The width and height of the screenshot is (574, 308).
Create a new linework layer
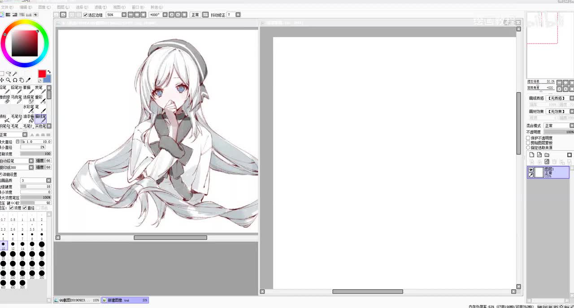coord(539,155)
